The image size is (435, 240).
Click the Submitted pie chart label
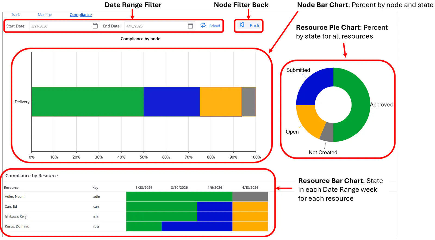298,70
